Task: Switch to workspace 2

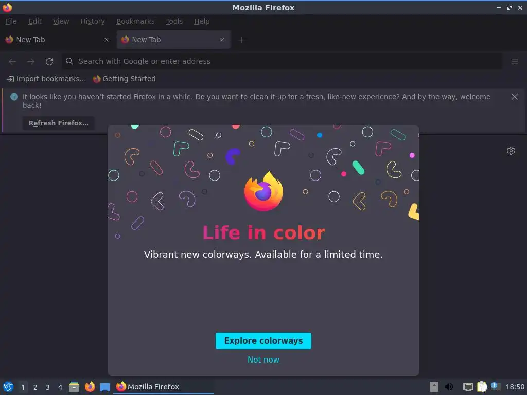Action: [x=36, y=387]
